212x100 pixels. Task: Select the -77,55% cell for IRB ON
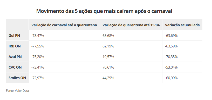point(38,46)
